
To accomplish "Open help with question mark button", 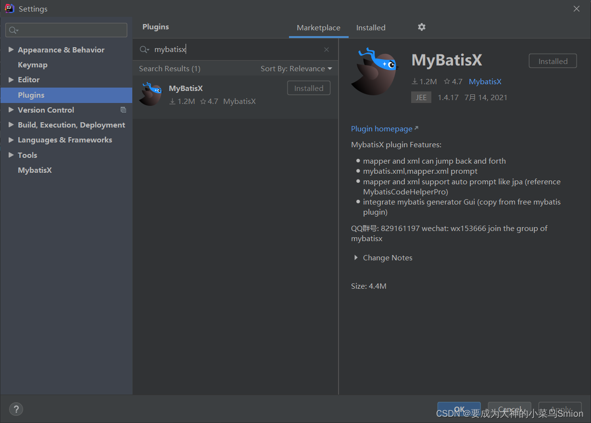I will click(16, 409).
